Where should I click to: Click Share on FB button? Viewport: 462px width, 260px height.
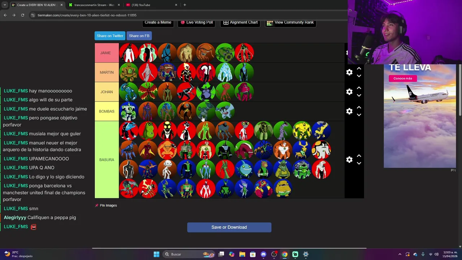(139, 36)
